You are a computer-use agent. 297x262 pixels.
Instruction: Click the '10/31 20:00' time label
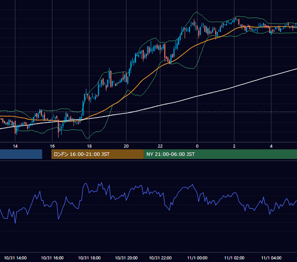point(126,258)
